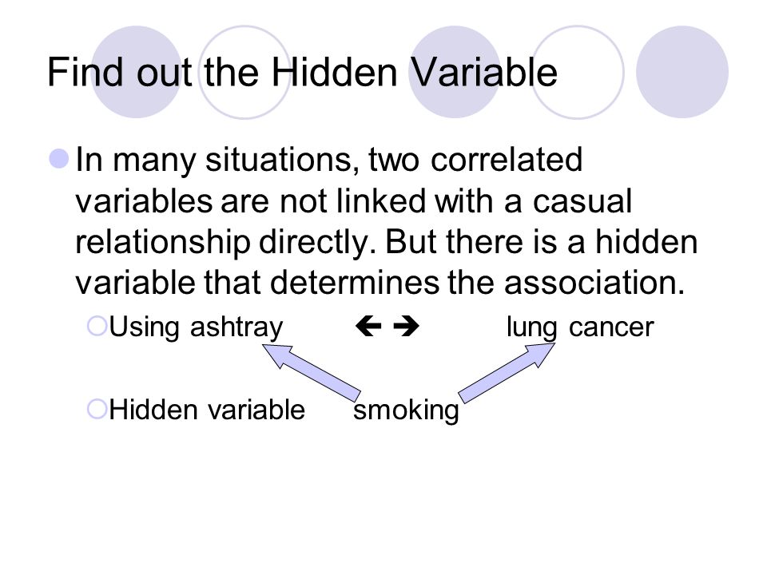The image size is (767, 575).
Task: Click the phrase 'relationship directly' in paragraph
Action: click(x=226, y=243)
